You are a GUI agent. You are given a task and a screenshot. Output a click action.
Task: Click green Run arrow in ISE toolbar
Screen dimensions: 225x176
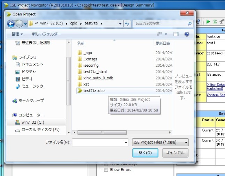(208, 22)
